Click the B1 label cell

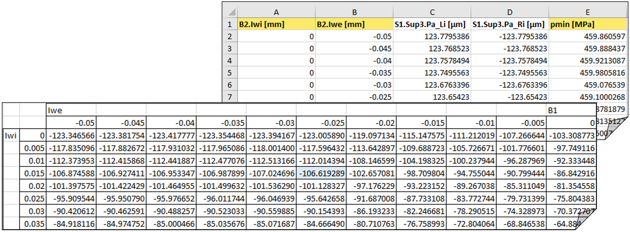tap(571, 110)
